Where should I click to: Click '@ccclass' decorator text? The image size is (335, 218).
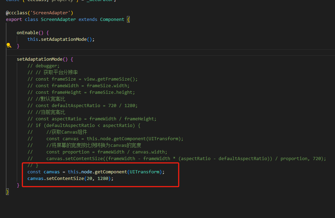(17, 13)
